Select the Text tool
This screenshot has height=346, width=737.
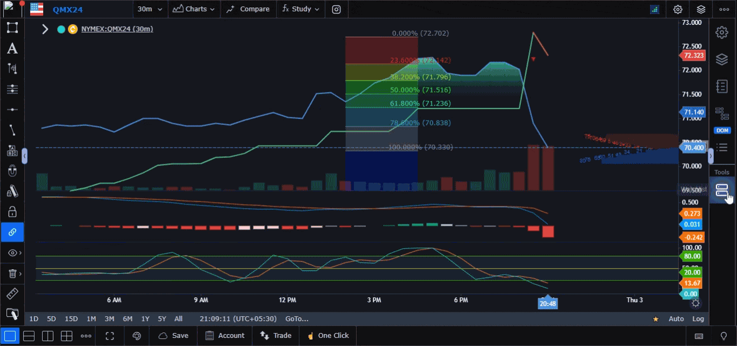tap(12, 49)
